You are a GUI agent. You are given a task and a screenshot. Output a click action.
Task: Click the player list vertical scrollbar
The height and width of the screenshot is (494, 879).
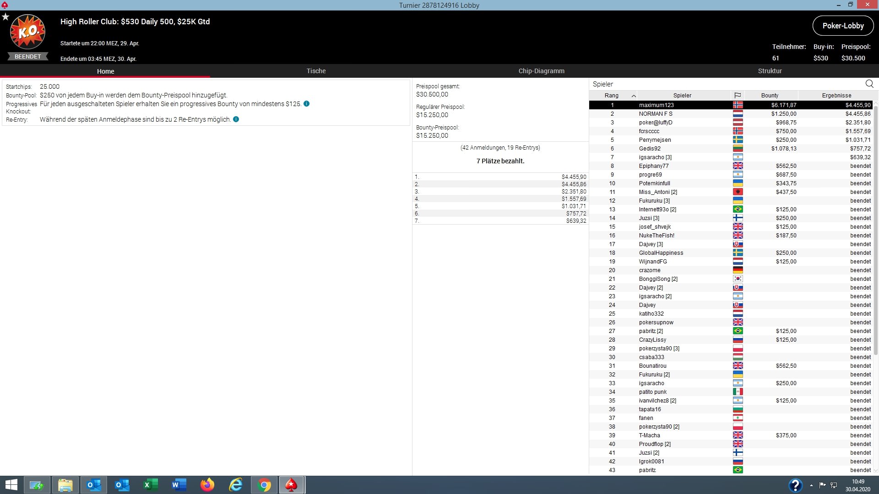875,229
